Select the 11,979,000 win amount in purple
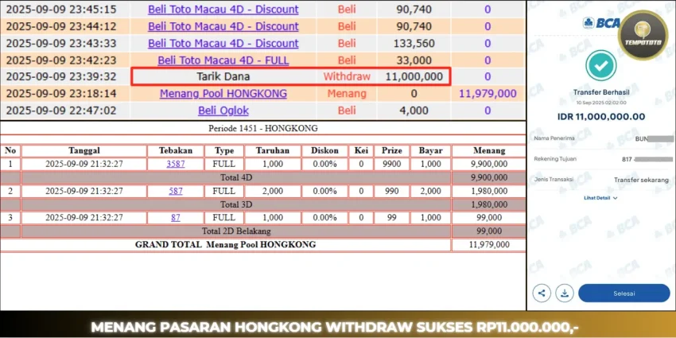676x338 pixels. [488, 94]
